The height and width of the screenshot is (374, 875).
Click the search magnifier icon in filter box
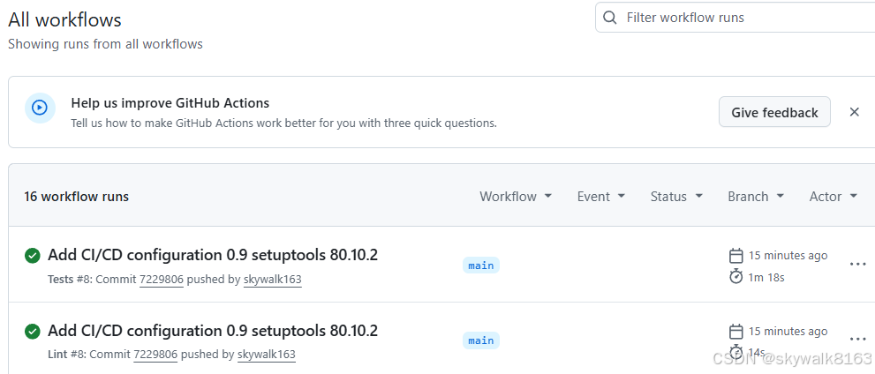610,18
